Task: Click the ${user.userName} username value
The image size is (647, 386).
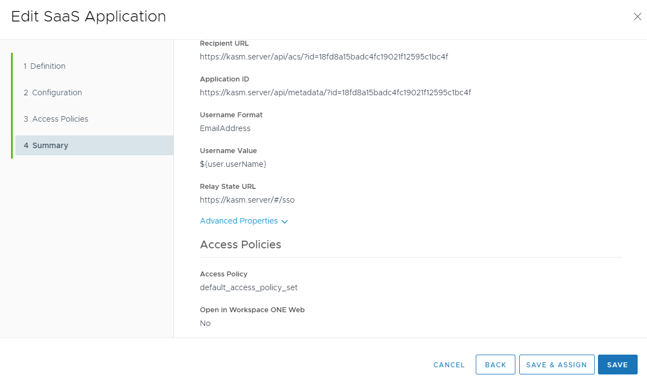Action: (x=233, y=164)
